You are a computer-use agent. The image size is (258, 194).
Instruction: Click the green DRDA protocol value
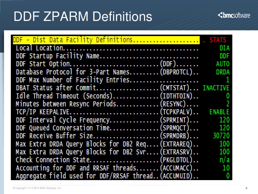click(223, 72)
